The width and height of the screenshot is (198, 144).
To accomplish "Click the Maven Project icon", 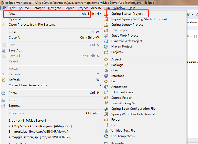I will pos(106,47).
